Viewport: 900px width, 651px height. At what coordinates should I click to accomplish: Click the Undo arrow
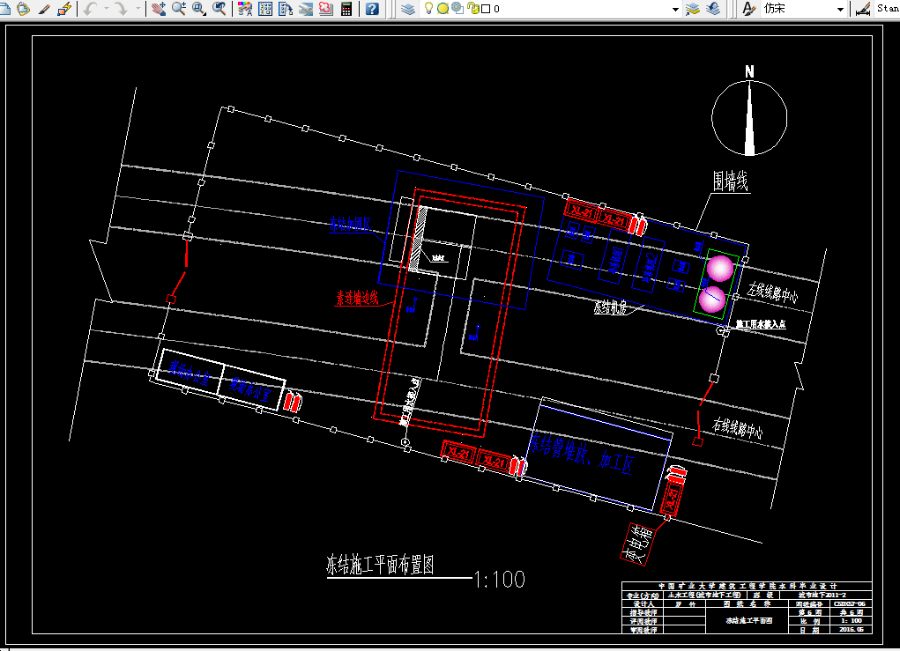(x=90, y=9)
